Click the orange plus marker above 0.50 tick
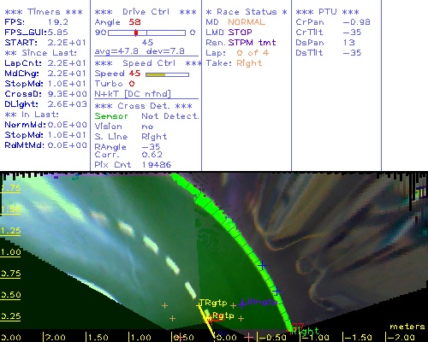The image size is (428, 342). pos(172,318)
